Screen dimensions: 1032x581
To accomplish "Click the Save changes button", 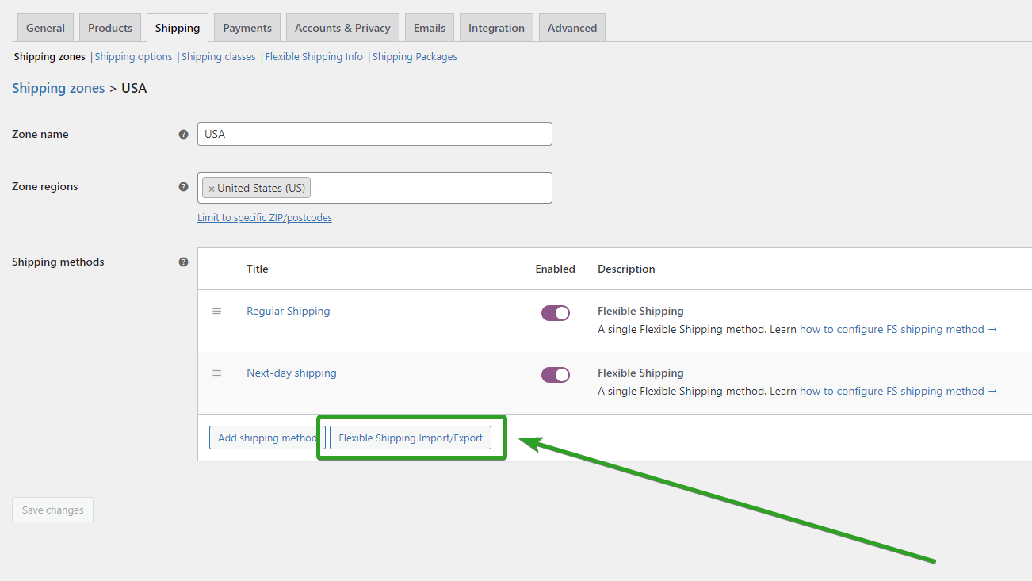I will click(52, 510).
